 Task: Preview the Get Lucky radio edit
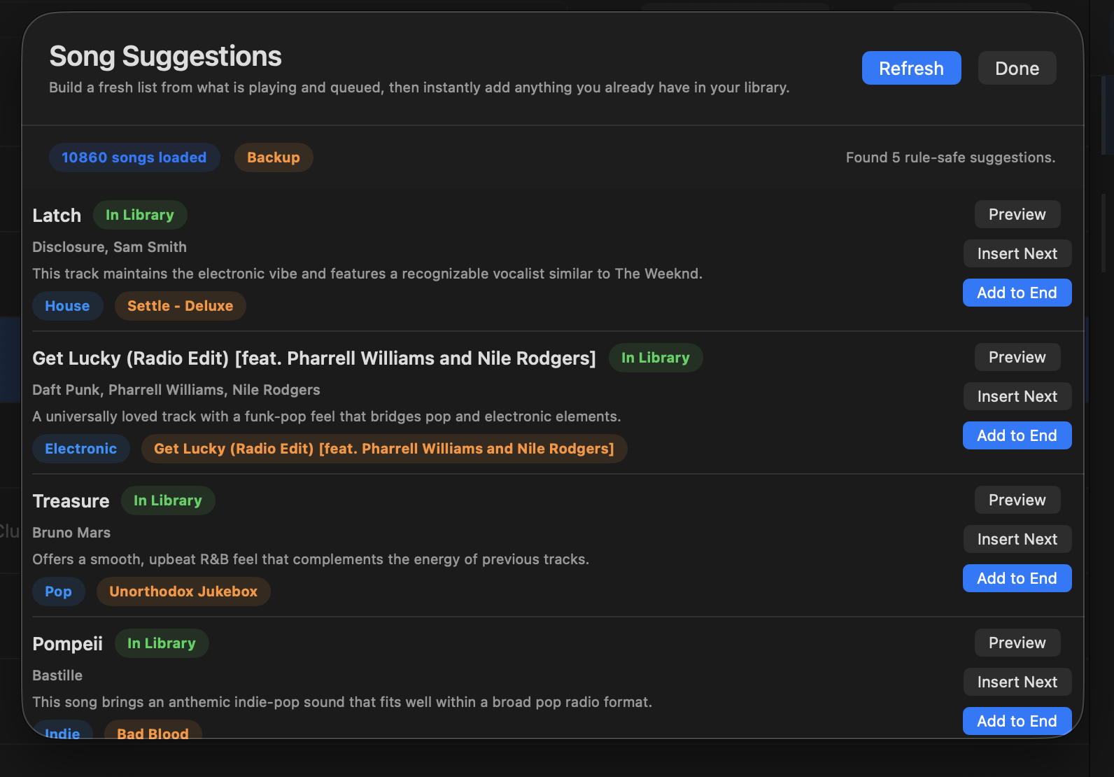pos(1017,357)
